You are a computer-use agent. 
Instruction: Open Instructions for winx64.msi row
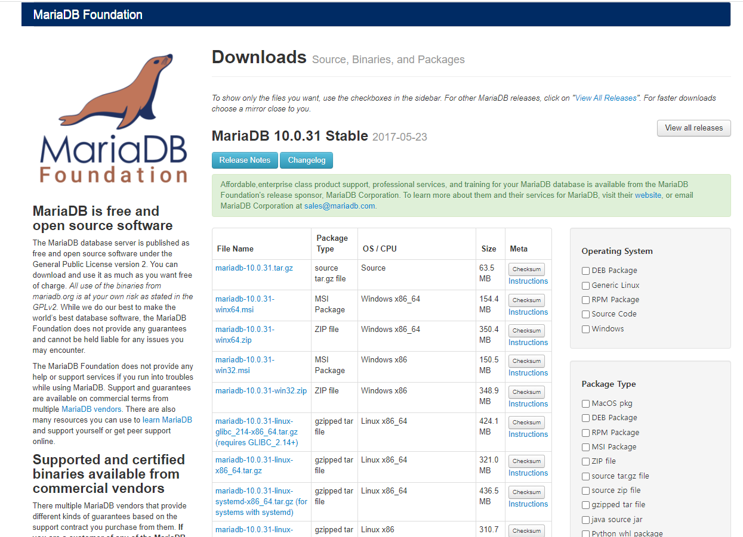[x=528, y=312]
